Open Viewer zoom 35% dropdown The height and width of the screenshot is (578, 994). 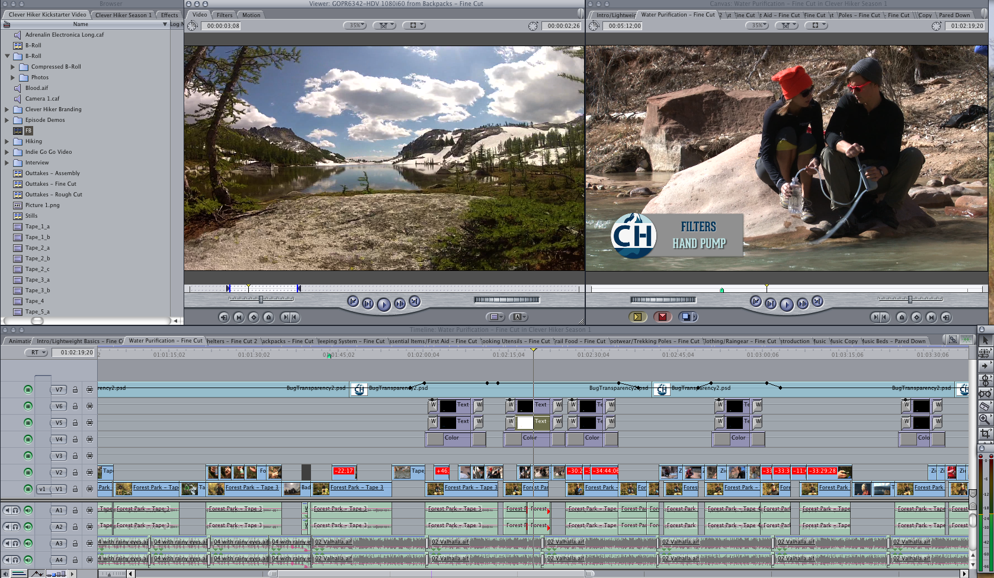(355, 25)
